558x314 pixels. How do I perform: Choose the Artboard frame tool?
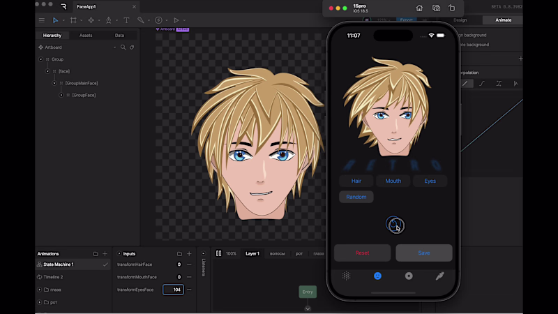tap(73, 20)
